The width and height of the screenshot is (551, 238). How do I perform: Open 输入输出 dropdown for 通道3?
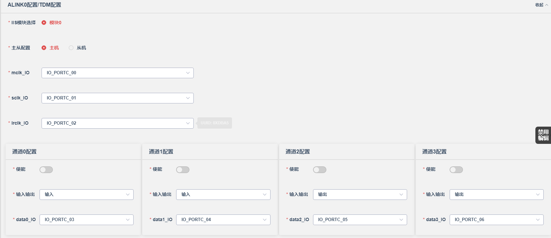tap(496, 195)
